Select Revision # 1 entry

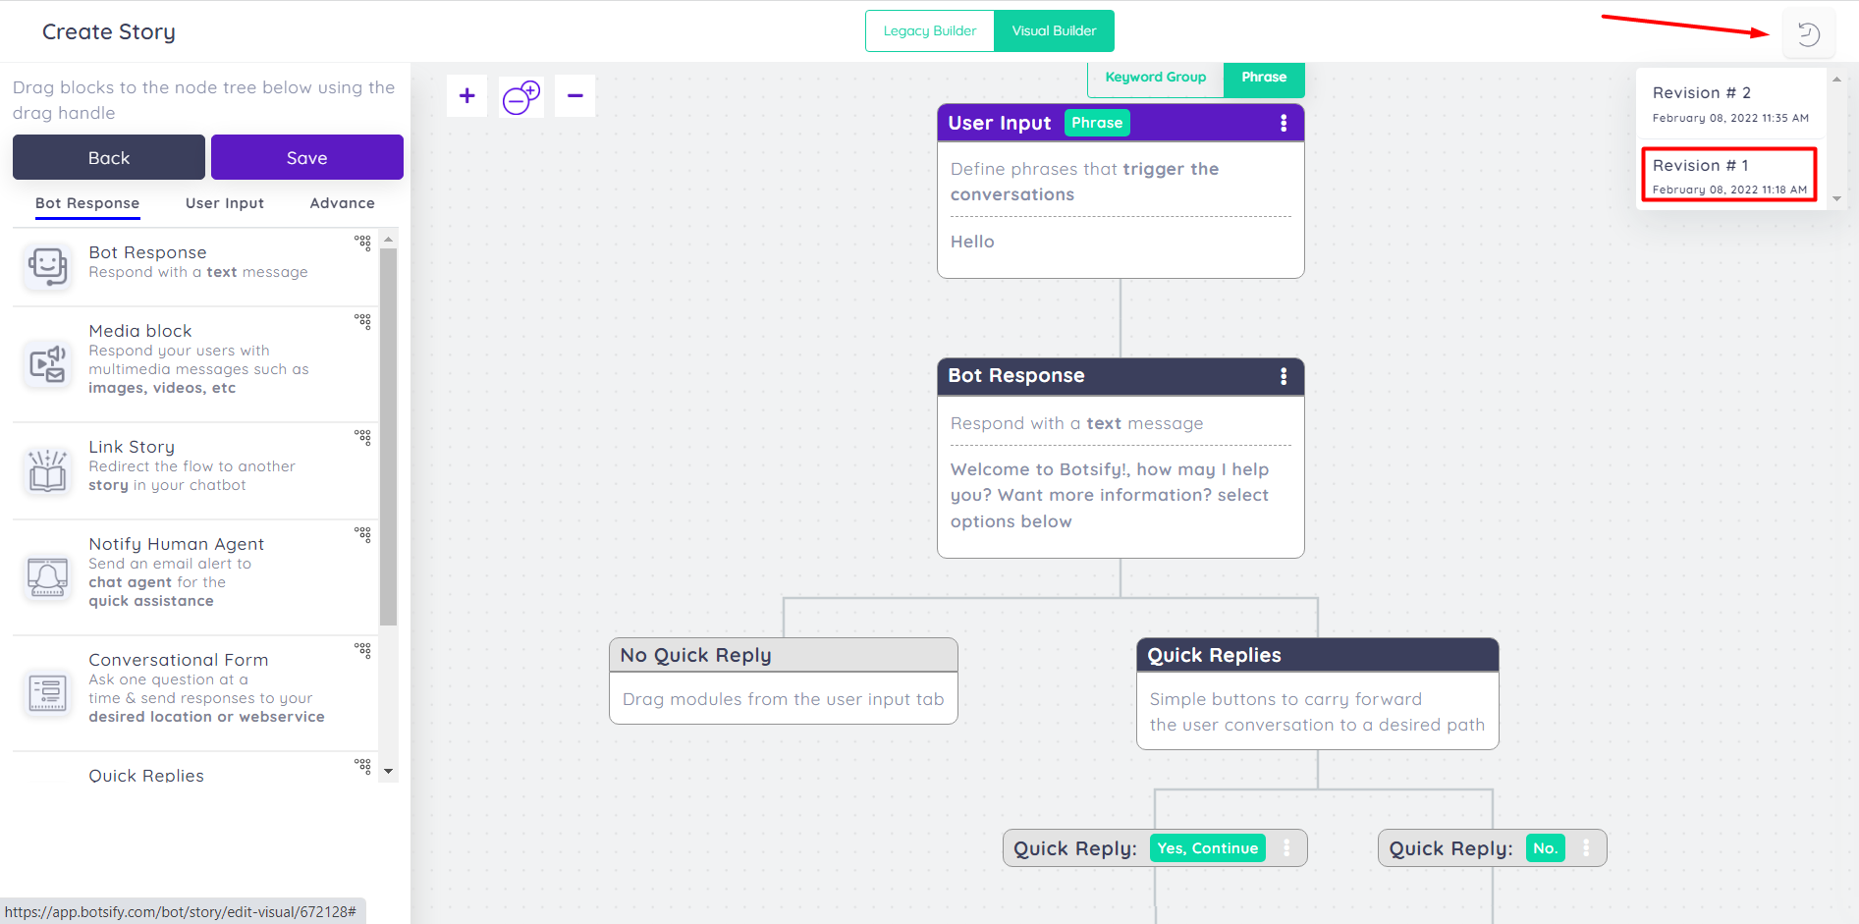pyautogui.click(x=1729, y=175)
